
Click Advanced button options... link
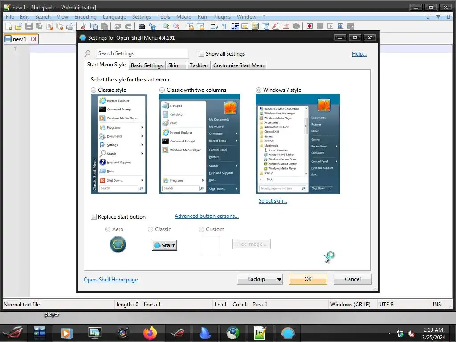207,216
